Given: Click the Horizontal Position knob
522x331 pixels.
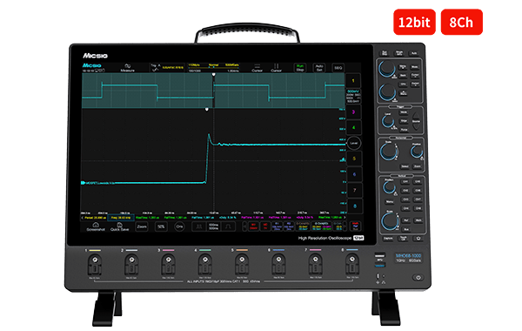Looking at the screenshot, I should pos(416,152).
